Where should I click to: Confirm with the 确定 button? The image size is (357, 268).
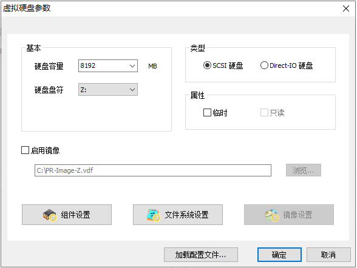point(279,255)
